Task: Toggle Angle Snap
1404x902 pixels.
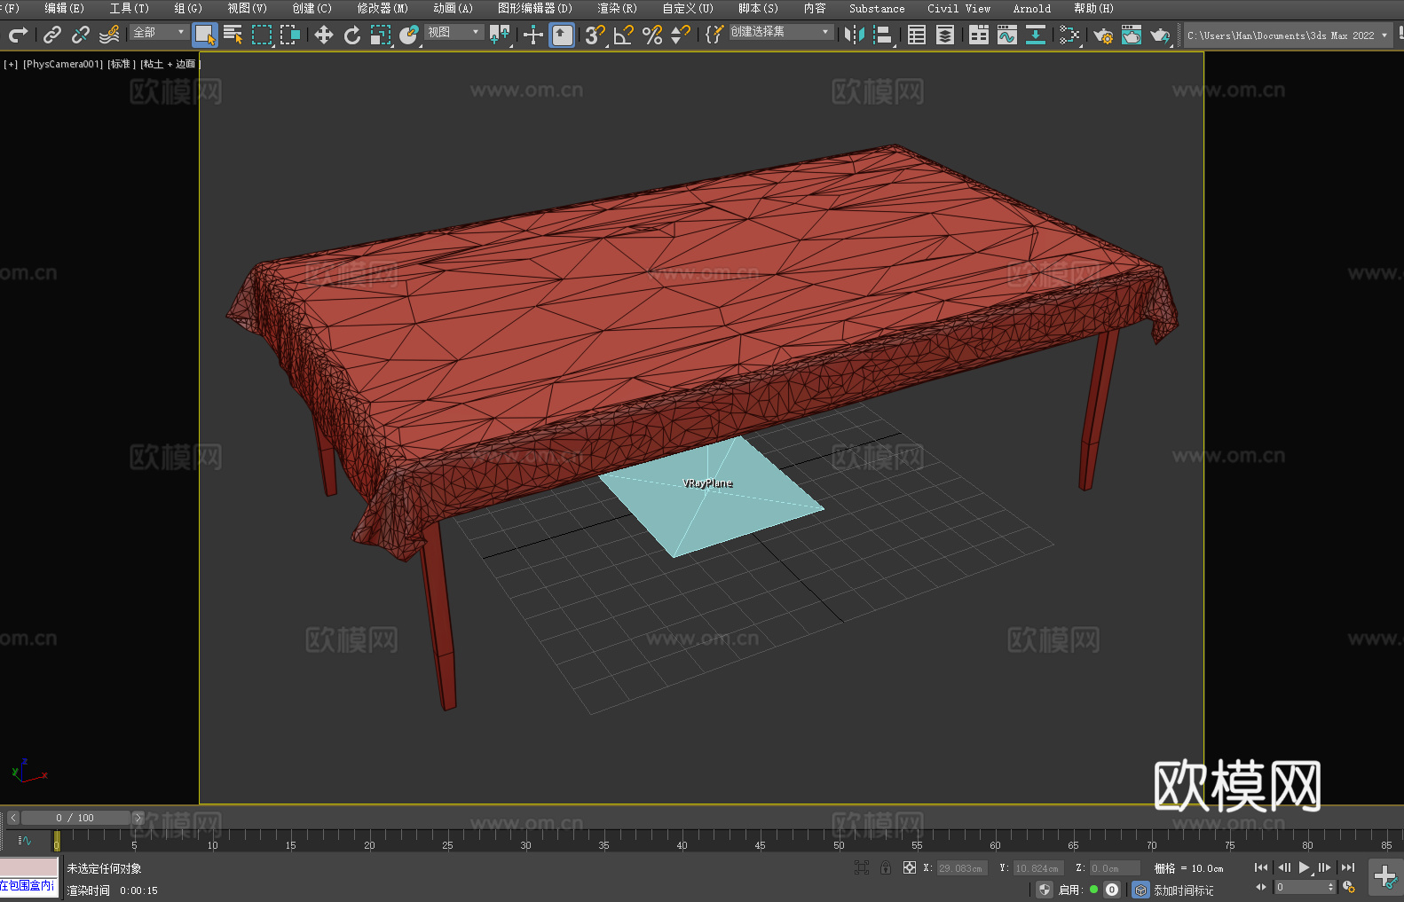Action: (624, 35)
